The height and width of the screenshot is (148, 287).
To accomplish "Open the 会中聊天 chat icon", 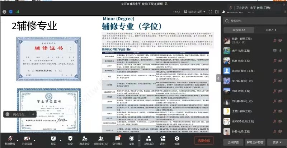I will point(117,138).
